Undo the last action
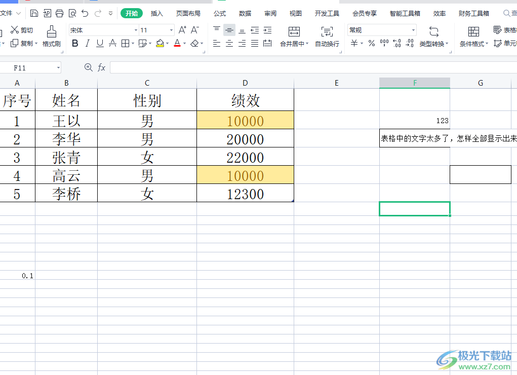 pyautogui.click(x=85, y=14)
